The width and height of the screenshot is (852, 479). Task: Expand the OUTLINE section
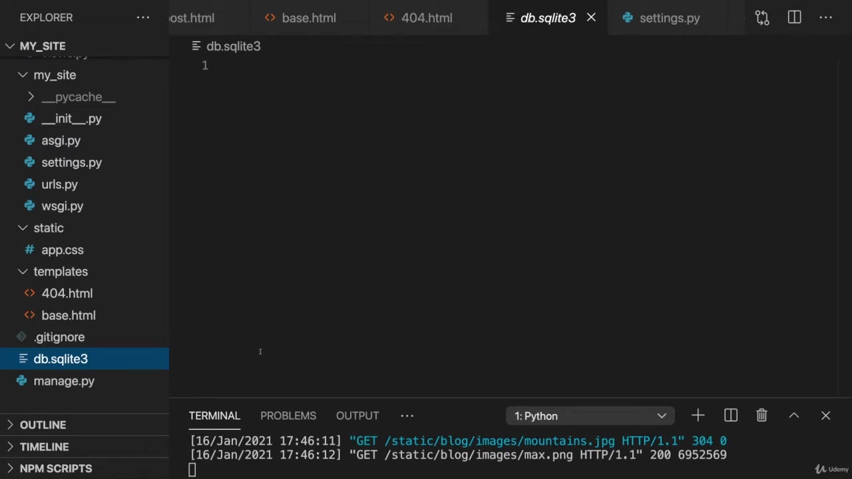43,425
